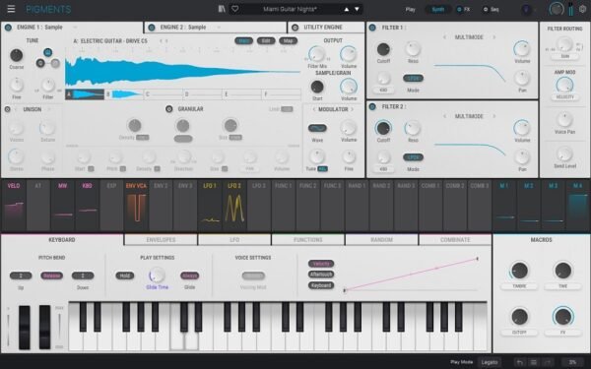Load the previous preset with up arrow

346,10
